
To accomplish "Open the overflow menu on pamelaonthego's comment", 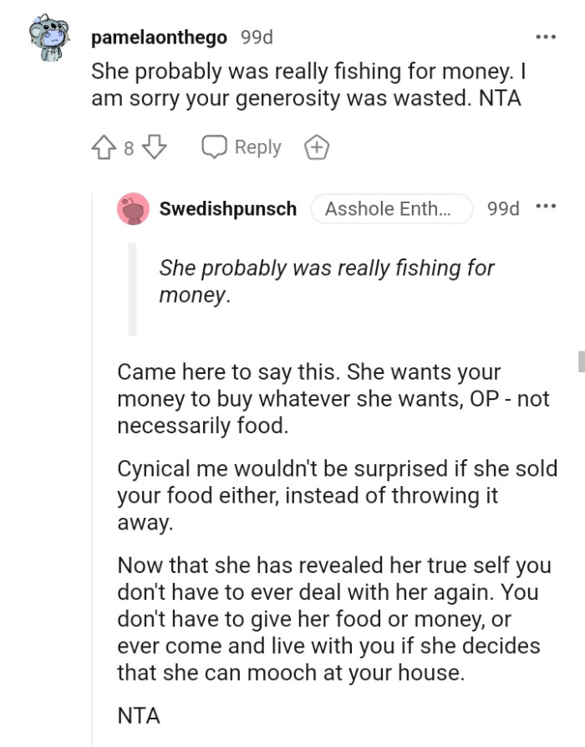I will [x=547, y=35].
